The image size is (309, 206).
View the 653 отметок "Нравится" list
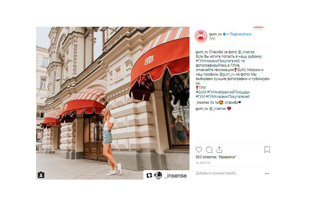coord(216,157)
